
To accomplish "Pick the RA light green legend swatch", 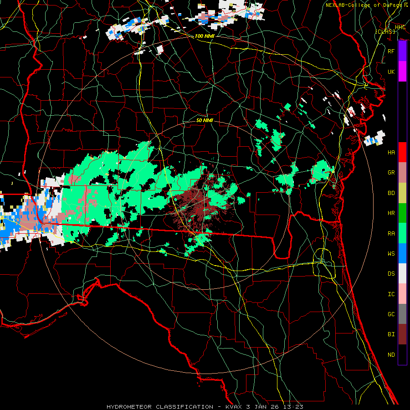I will 402,233.
